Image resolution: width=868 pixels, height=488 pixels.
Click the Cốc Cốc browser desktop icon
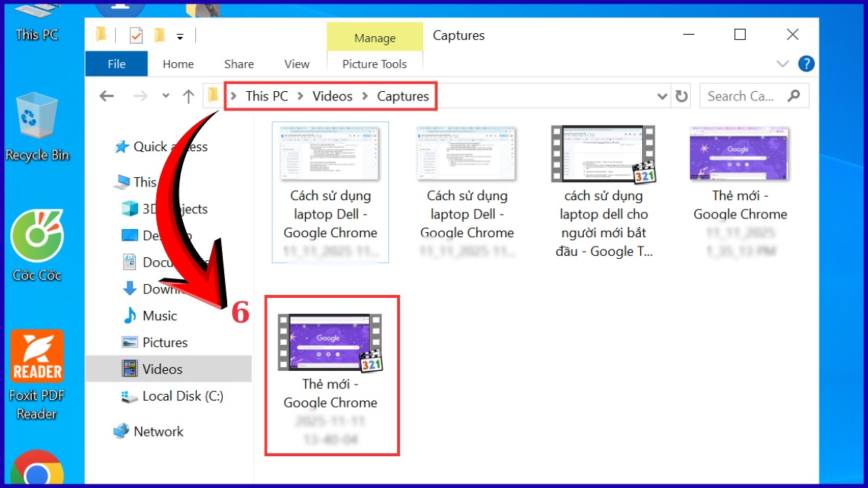coord(36,246)
